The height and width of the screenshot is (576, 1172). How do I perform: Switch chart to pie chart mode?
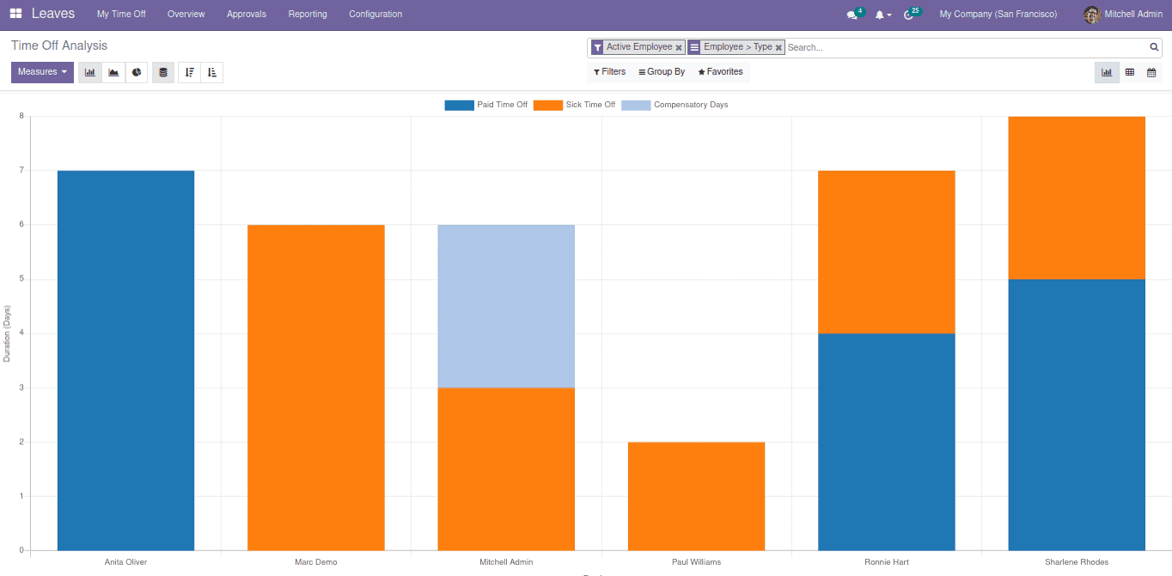137,73
